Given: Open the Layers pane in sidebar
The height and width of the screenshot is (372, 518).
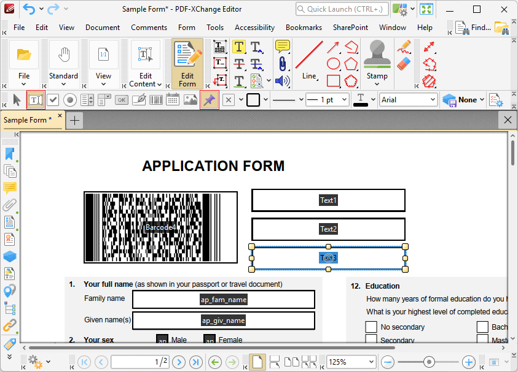Looking at the screenshot, I should pos(10,256).
